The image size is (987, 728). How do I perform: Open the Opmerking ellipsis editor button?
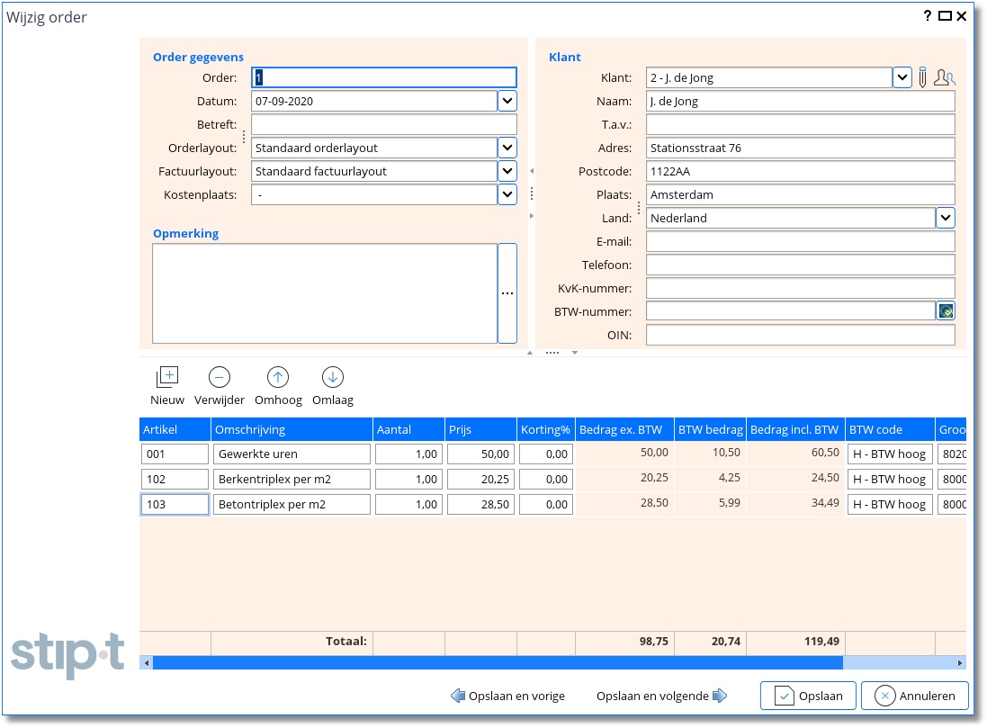[x=507, y=293]
